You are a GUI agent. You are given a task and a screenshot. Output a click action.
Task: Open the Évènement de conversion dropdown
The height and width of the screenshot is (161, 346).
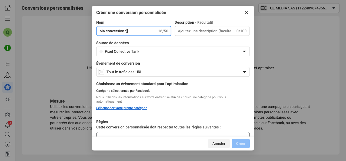pyautogui.click(x=173, y=72)
